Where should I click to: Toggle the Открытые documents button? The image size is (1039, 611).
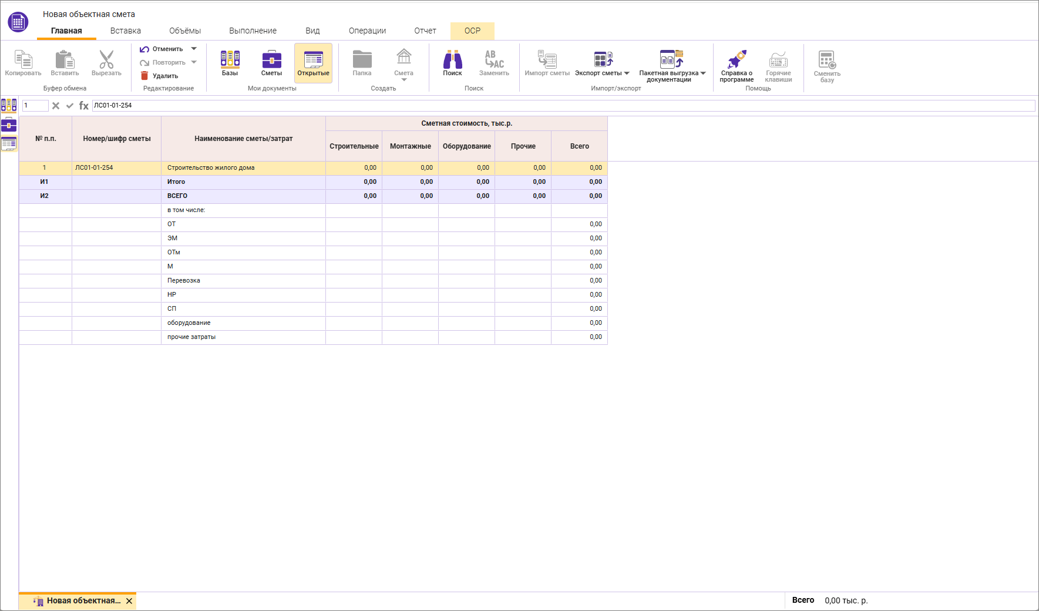click(313, 63)
